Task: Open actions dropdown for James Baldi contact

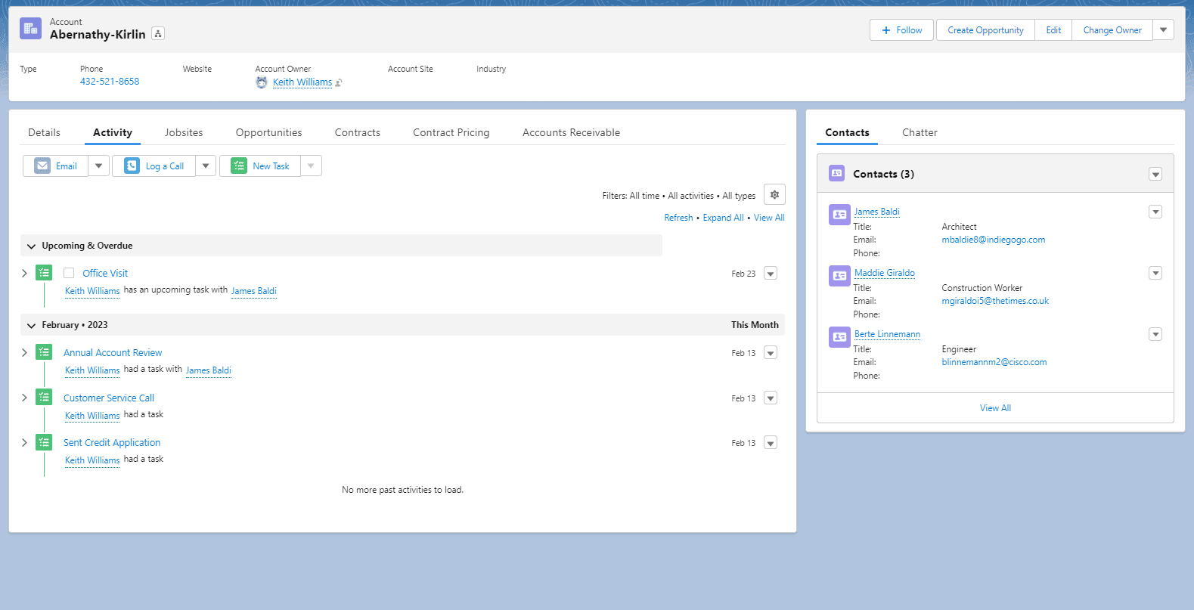Action: 1155,212
